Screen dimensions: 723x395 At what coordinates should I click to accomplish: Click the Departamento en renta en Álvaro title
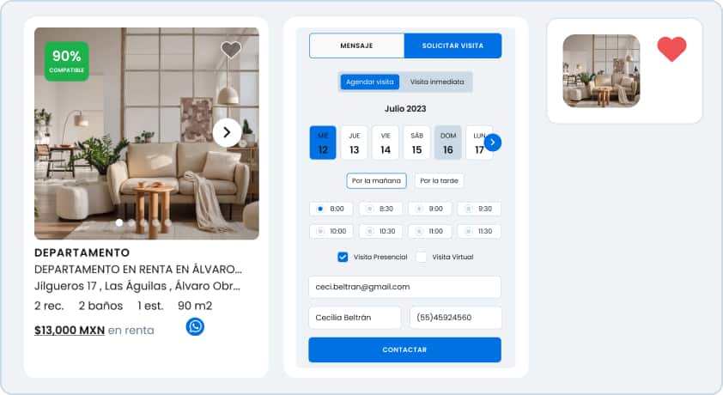[138, 269]
